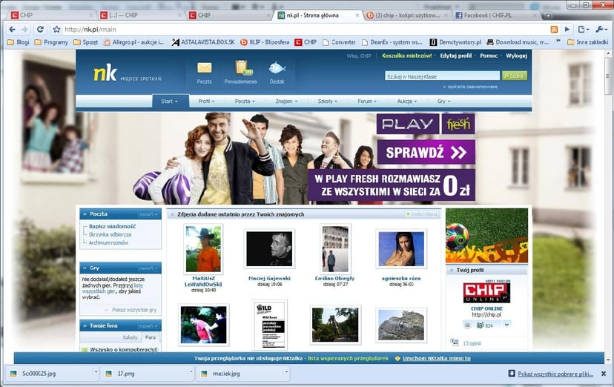Viewport: 614px width, 387px height.
Task: Expand the Aukcje navigation dropdown
Action: tap(406, 101)
